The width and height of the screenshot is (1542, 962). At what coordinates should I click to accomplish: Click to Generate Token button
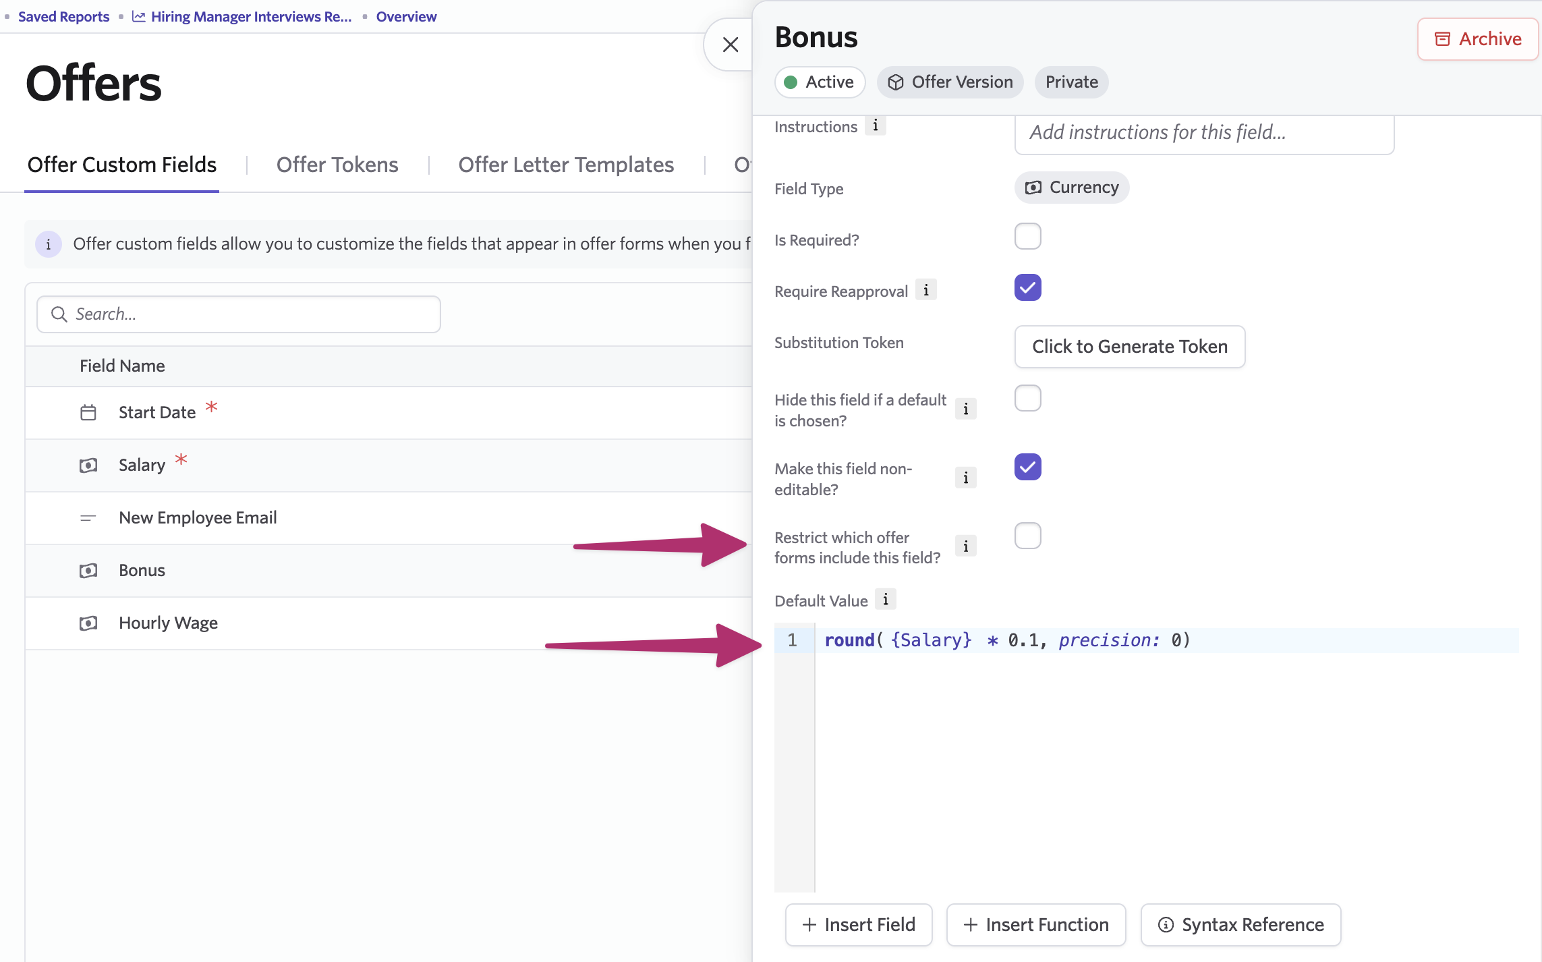1129,347
